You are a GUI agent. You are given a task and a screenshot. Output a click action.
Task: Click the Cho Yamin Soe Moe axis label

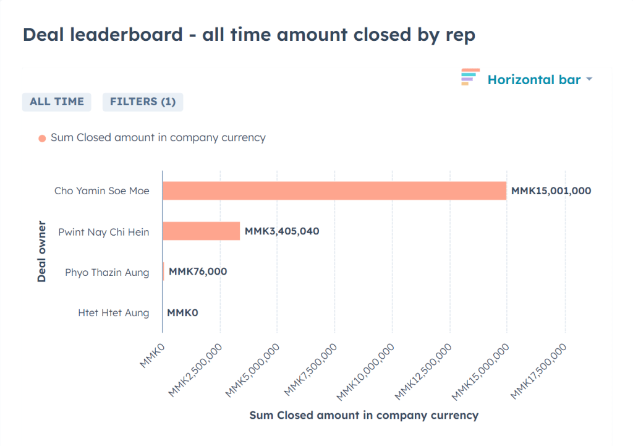coord(102,191)
